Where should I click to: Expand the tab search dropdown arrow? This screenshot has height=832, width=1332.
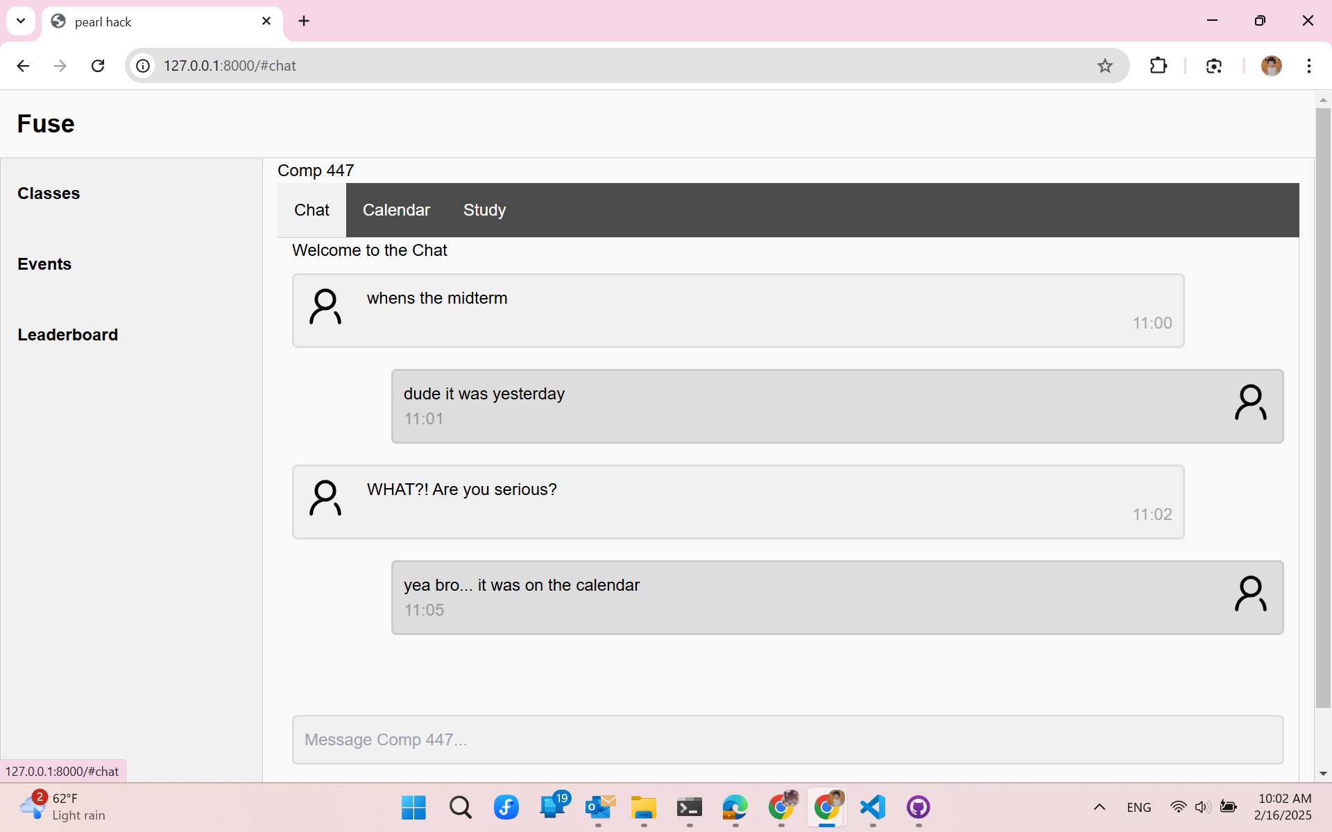click(21, 21)
